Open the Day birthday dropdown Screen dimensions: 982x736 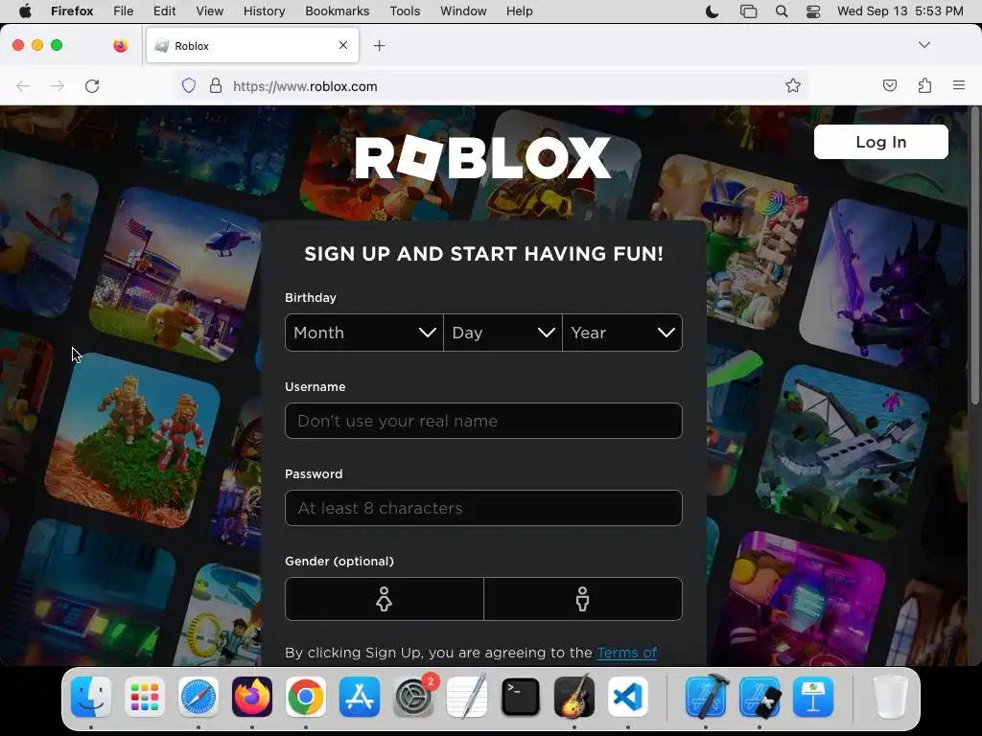tap(503, 333)
